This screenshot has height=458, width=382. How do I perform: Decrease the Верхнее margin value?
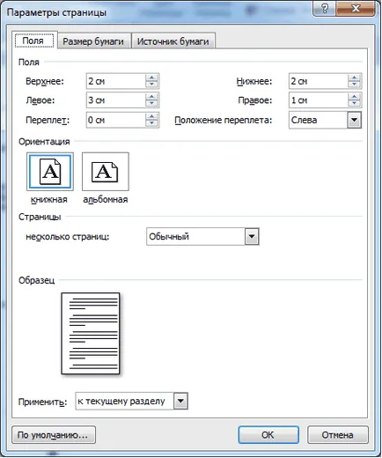click(x=151, y=85)
